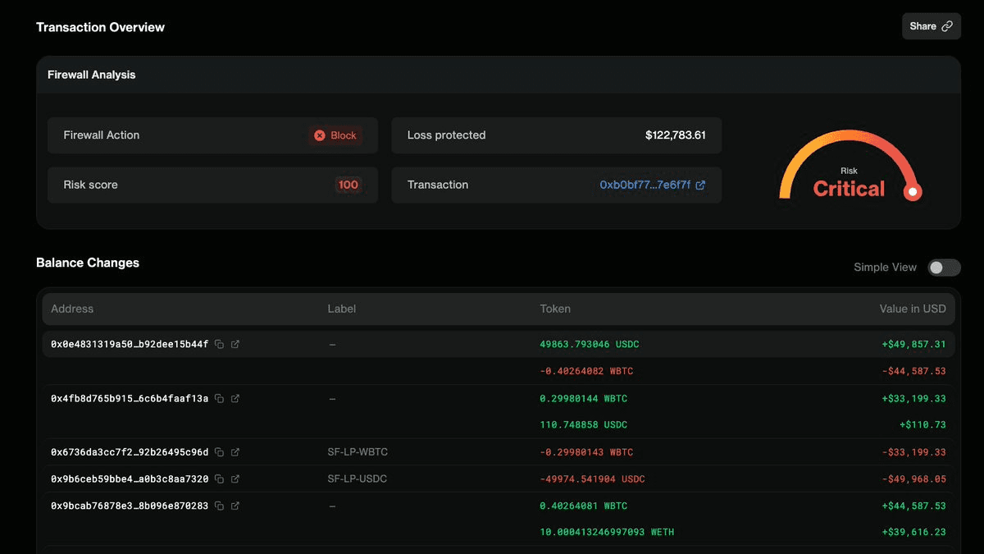984x554 pixels.
Task: Open SF-LP-WBTC address external link icon
Action: (235, 452)
